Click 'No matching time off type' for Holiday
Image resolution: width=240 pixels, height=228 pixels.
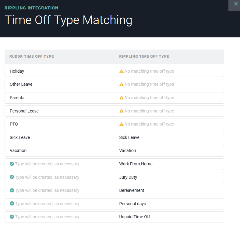[149, 71]
